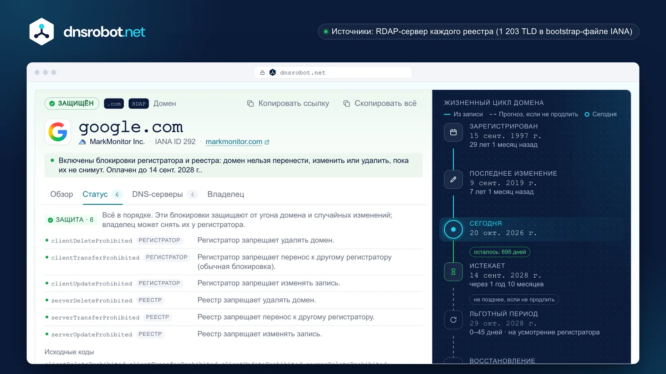Click the serverUpdateProhibited status code

92,335
